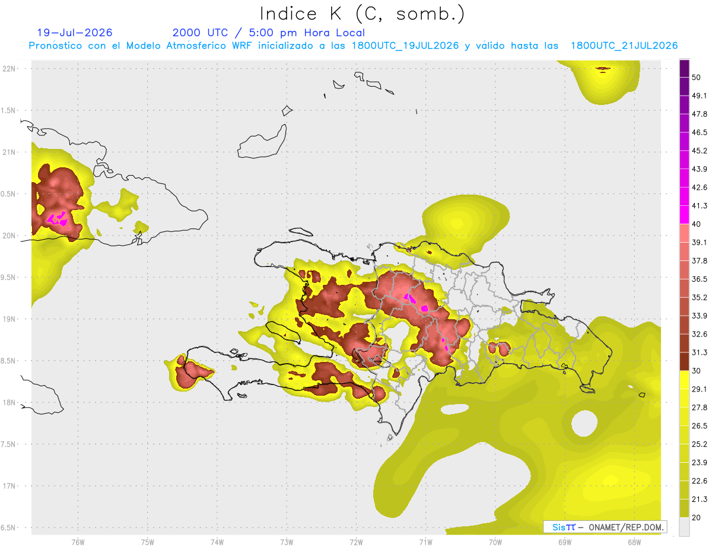The image size is (712, 550).
Task: Click the colorbar label "23.9"
Action: [700, 463]
